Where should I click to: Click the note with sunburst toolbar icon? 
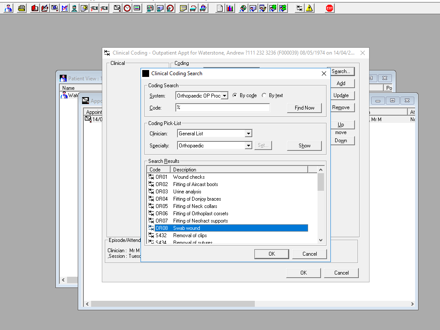point(84,8)
